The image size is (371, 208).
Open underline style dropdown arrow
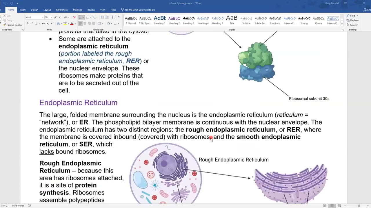tap(40, 23)
